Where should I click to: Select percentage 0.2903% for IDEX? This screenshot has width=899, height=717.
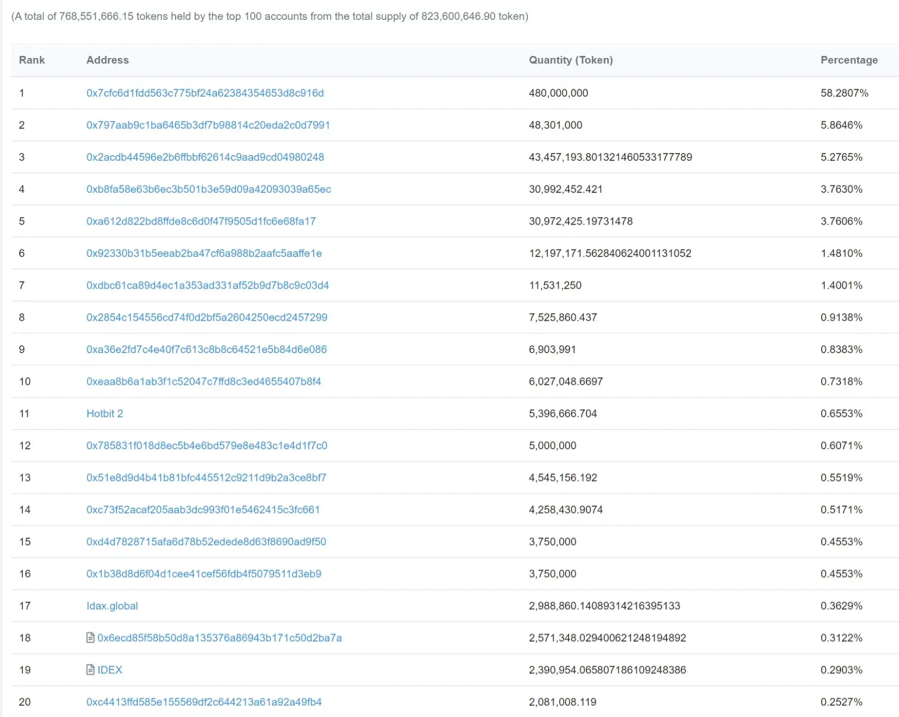coord(841,670)
